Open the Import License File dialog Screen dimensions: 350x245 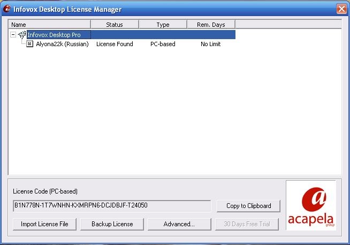pyautogui.click(x=44, y=224)
